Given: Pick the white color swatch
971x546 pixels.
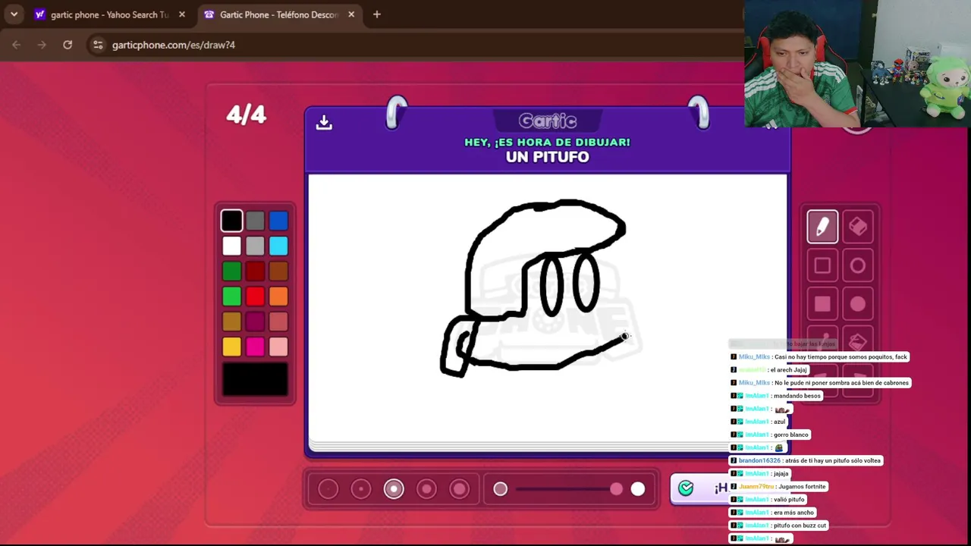Looking at the screenshot, I should pos(232,246).
